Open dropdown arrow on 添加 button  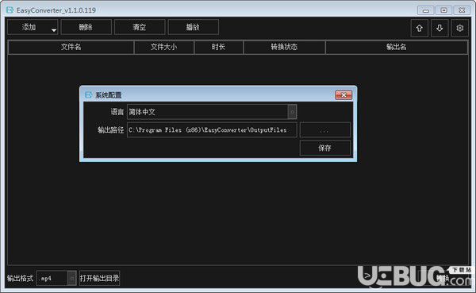click(54, 30)
